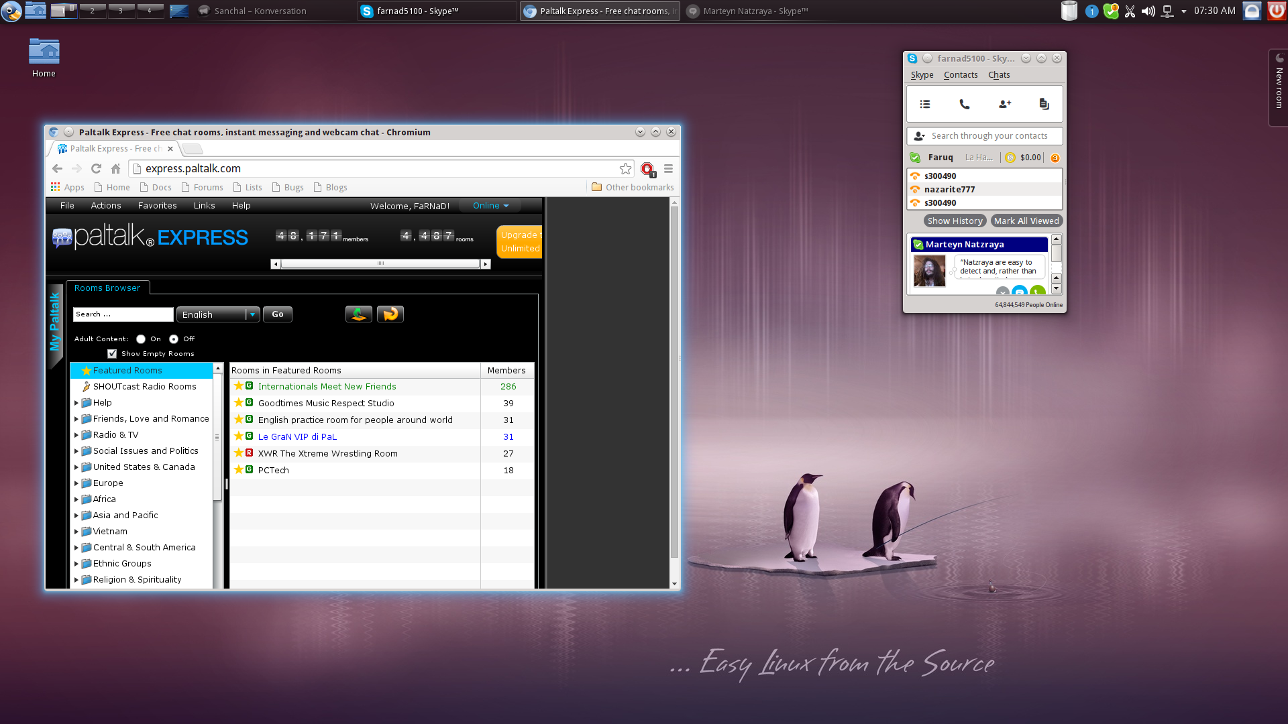This screenshot has width=1288, height=724.
Task: Open the volume control in system tray
Action: pyautogui.click(x=1148, y=11)
